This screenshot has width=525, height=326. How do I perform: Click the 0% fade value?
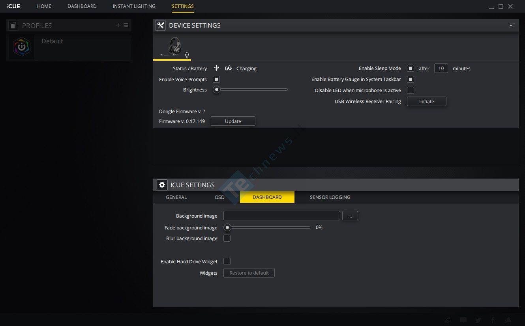[x=319, y=227]
